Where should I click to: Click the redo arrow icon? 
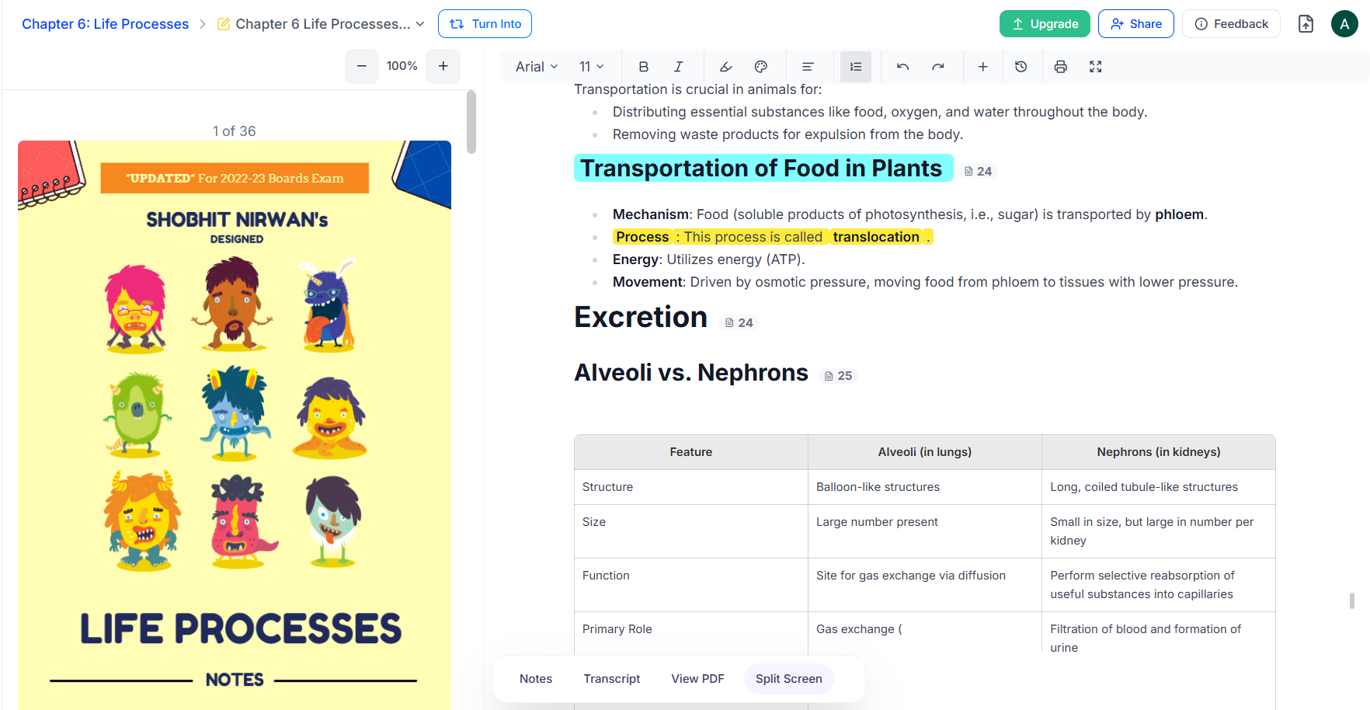[938, 67]
